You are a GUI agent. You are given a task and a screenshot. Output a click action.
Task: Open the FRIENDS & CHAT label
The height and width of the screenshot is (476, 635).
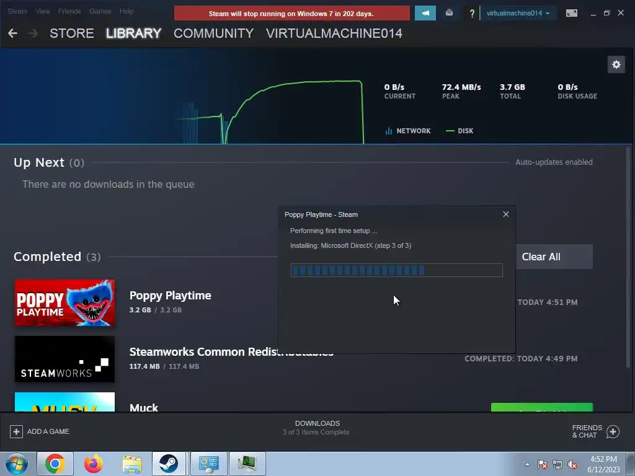[x=587, y=431]
